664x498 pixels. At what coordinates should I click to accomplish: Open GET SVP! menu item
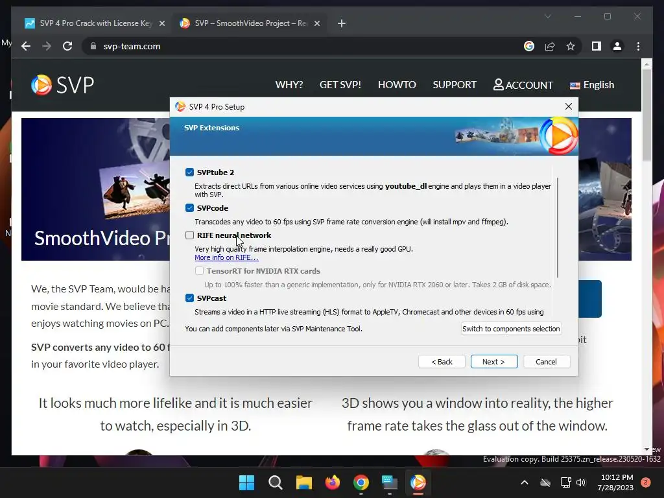pos(340,85)
